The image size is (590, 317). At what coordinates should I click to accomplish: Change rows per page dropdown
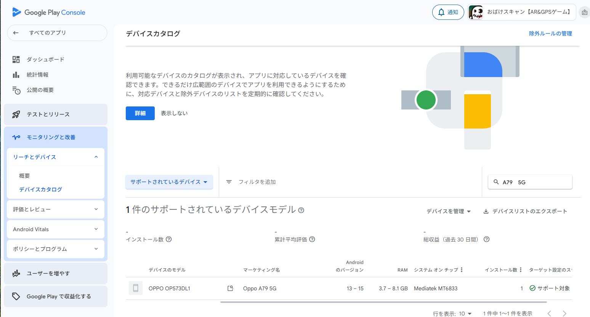(465, 314)
